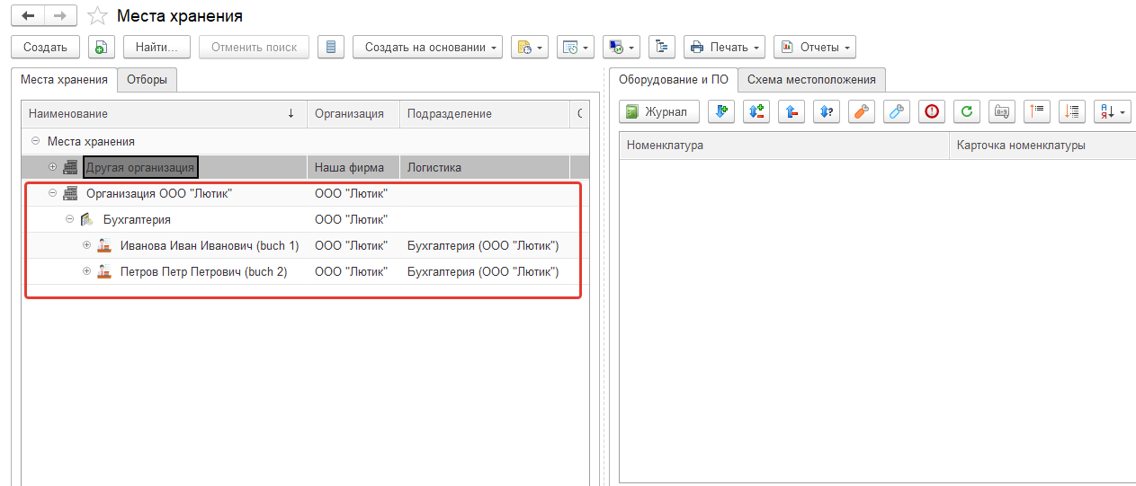Expand the Другая организация tree node
The width and height of the screenshot is (1136, 486).
(x=53, y=167)
